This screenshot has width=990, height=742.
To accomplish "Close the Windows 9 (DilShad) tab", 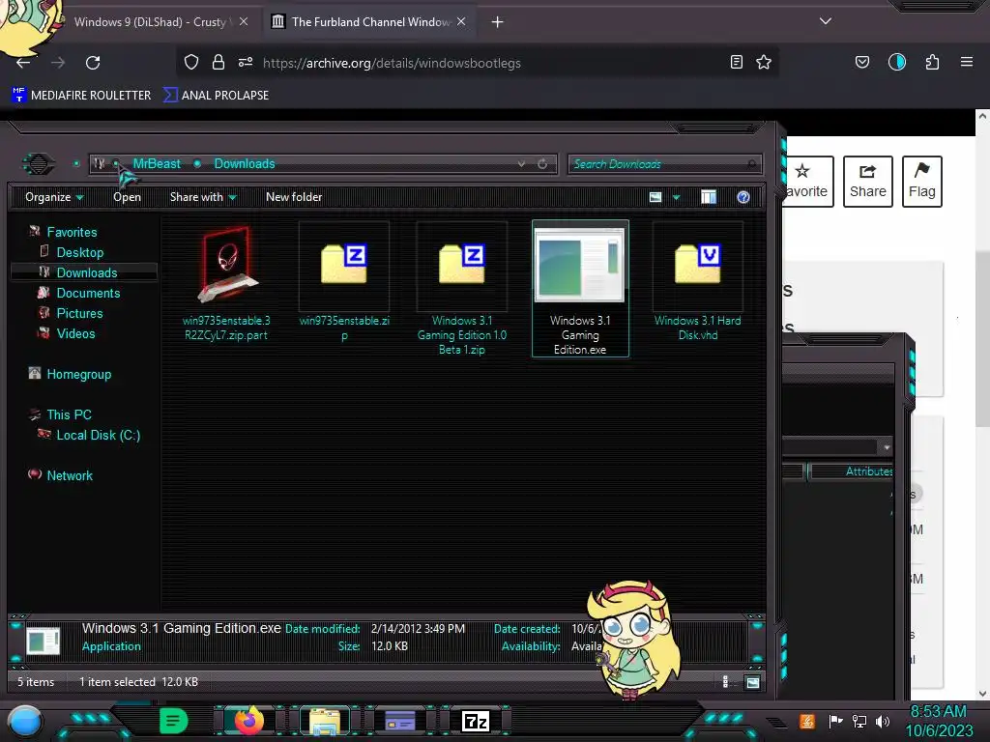I will tap(244, 21).
